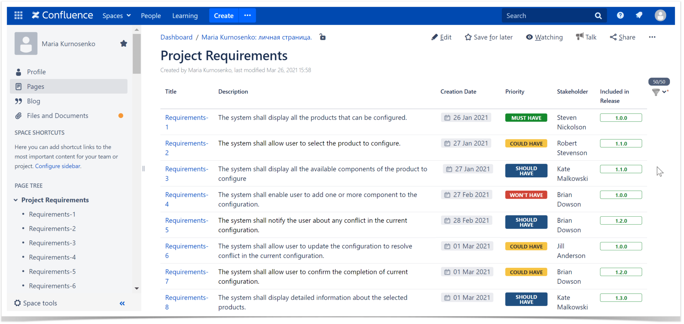Open the table filter funnel icon

656,92
